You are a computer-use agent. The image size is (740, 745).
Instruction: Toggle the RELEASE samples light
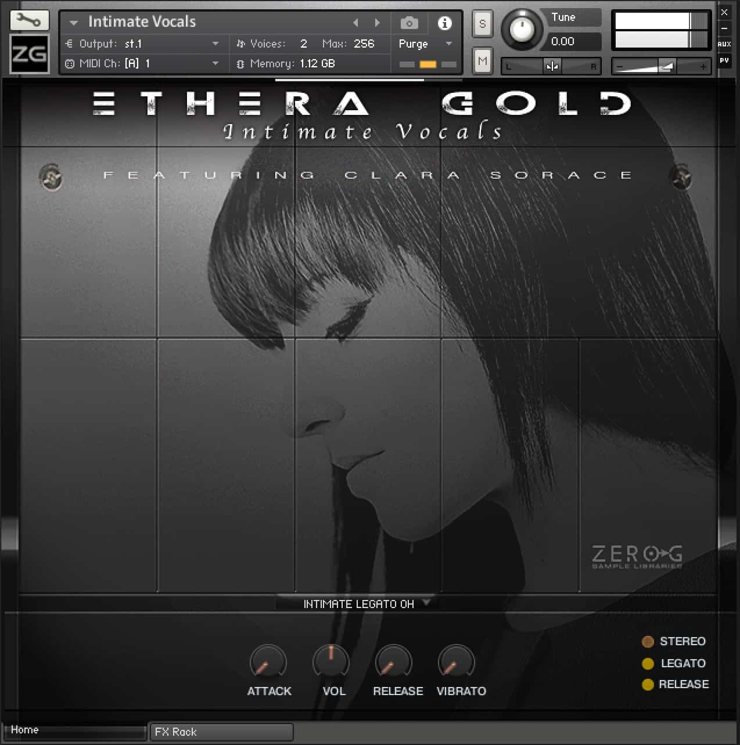[648, 685]
